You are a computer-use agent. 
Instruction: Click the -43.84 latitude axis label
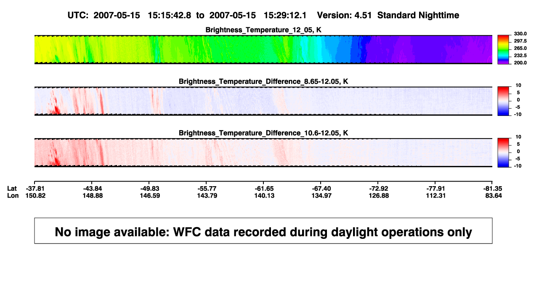93,188
